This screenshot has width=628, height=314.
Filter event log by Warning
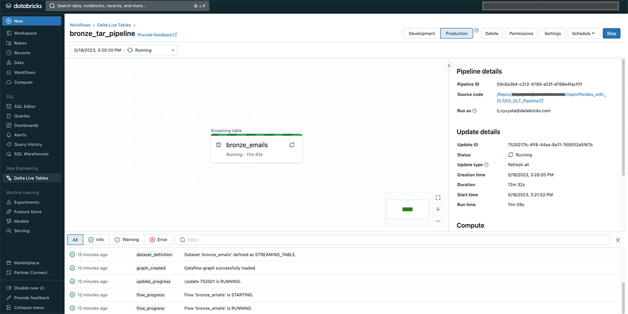coord(127,240)
